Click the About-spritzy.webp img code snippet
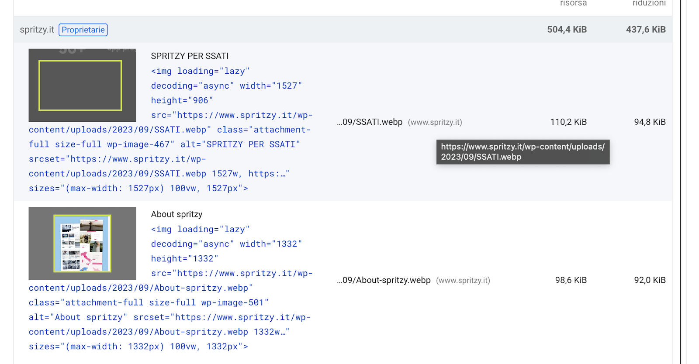699x364 pixels. tap(170, 288)
